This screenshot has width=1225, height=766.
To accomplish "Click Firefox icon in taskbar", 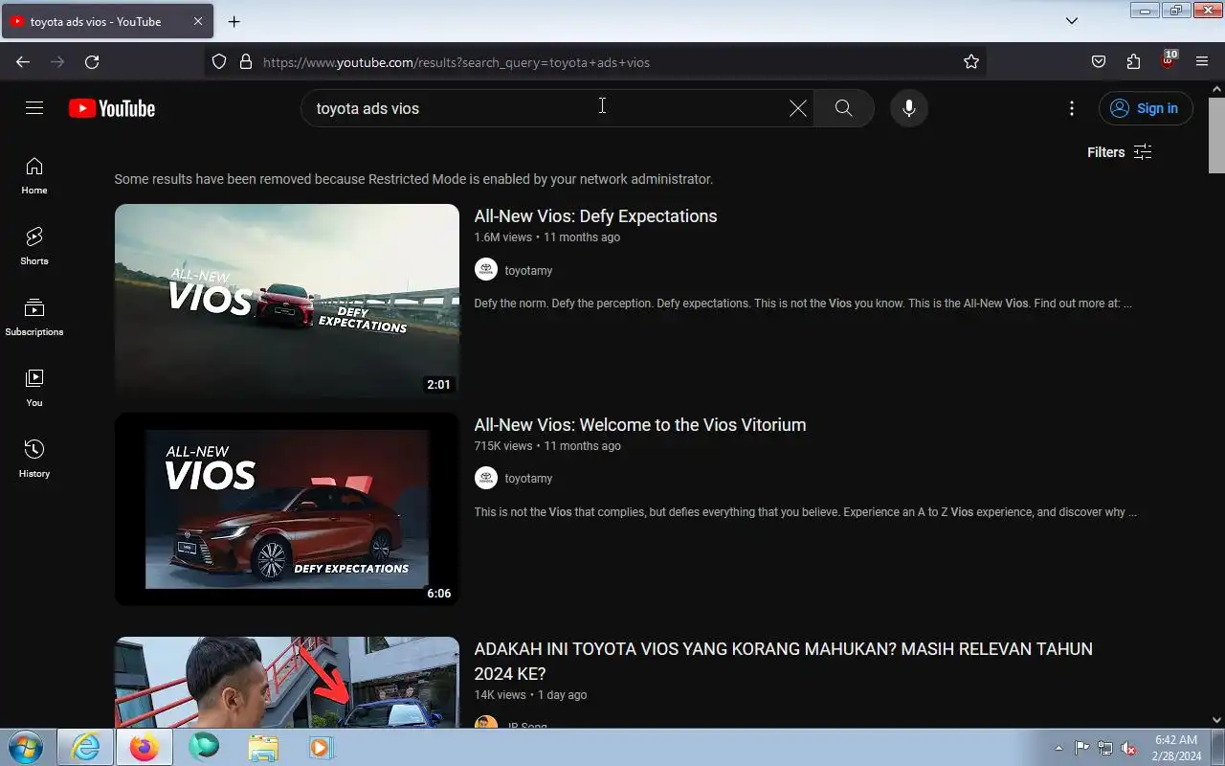I will 145,747.
